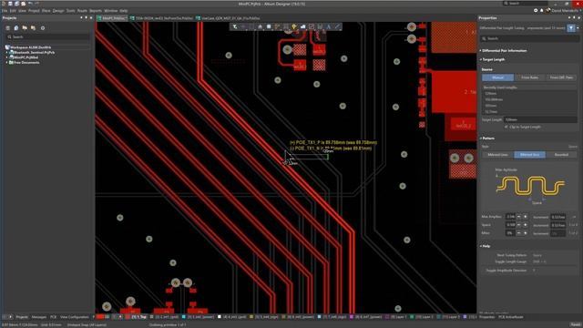583x328 pixels.
Task: Select Workspace ALUM DsnWrk tree item
Action: tap(30, 47)
